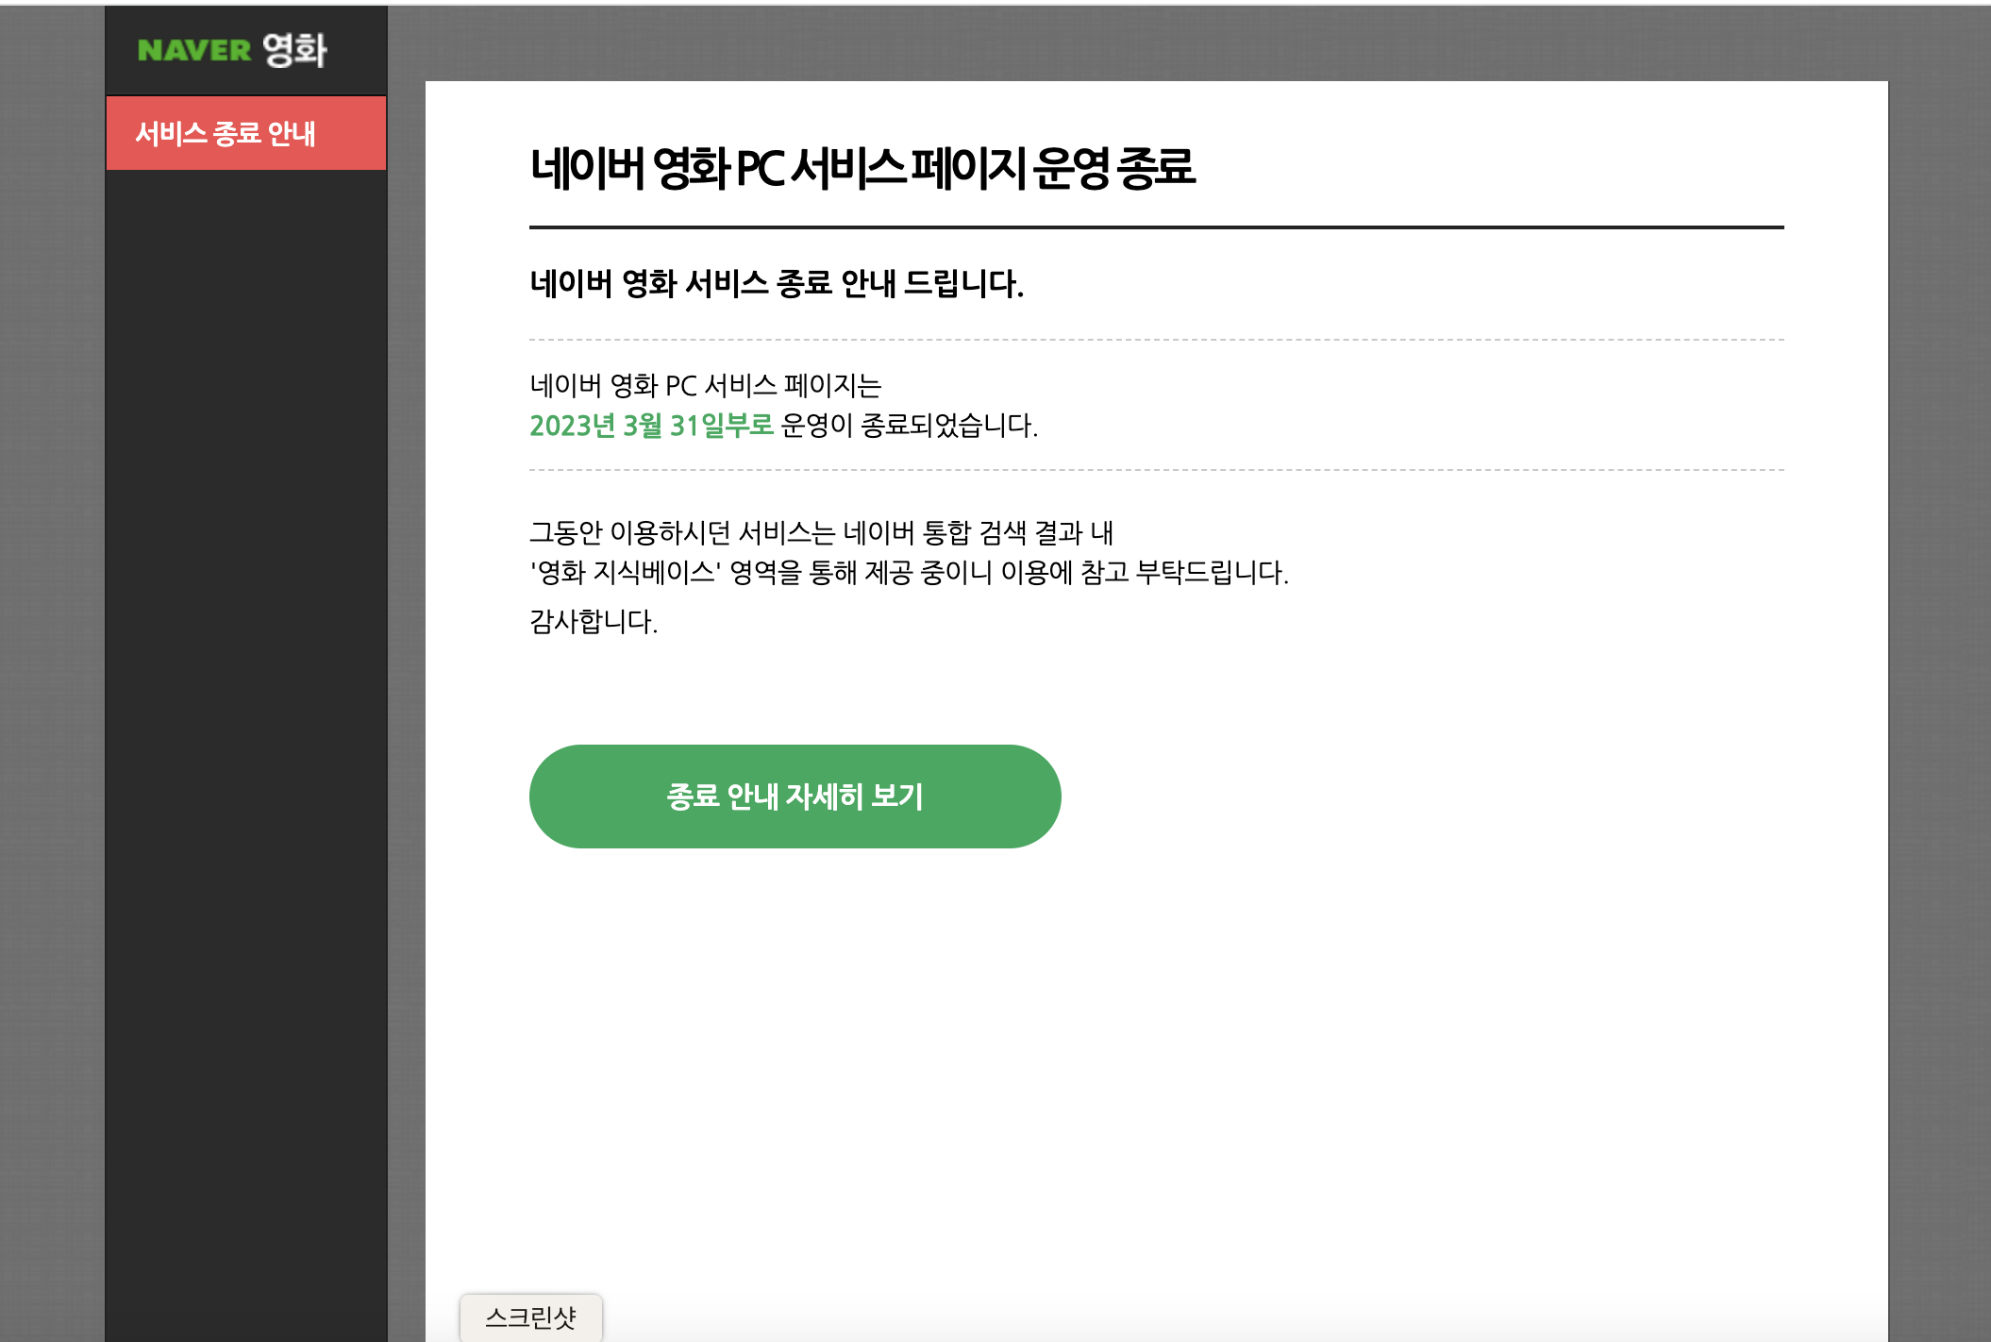Open 종료 안내 자세히 보기 button

[795, 797]
